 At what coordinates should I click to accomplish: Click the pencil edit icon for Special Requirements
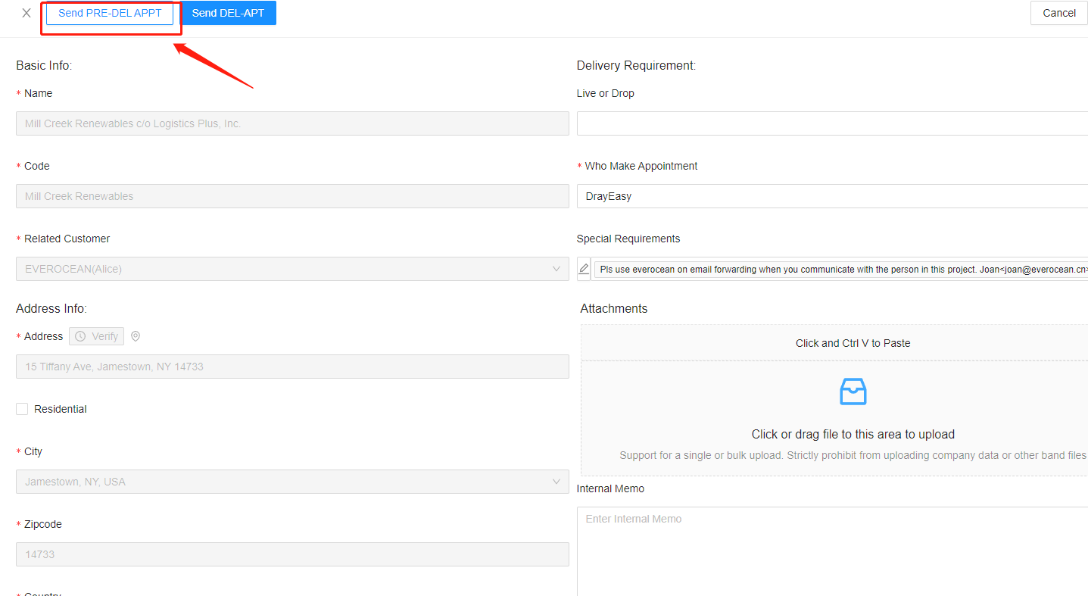point(584,269)
